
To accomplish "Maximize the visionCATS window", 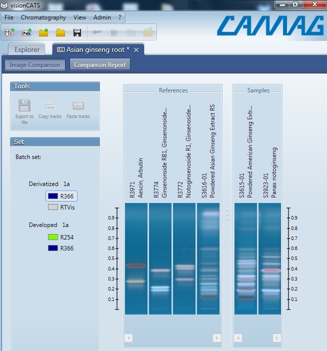I will coord(295,4).
